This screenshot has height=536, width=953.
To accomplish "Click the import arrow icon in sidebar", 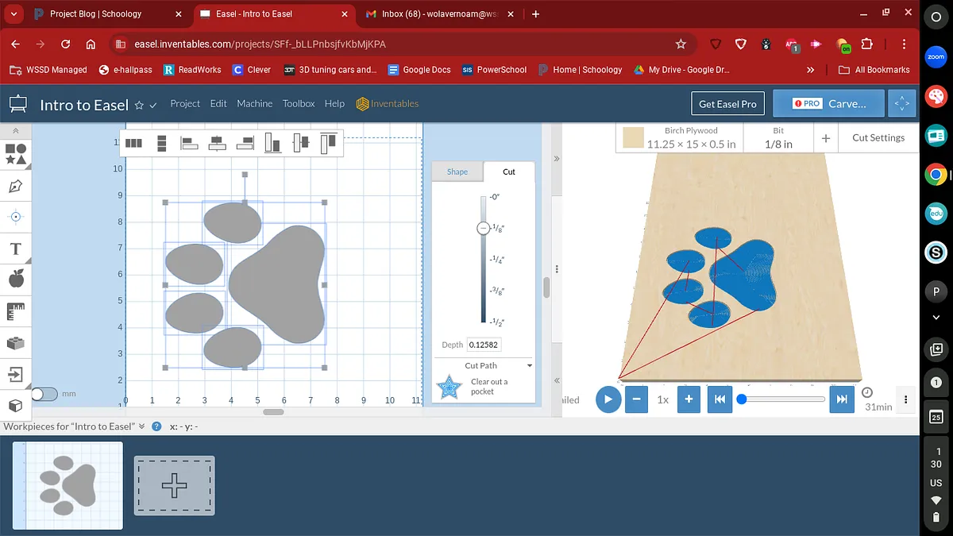I will point(15,374).
